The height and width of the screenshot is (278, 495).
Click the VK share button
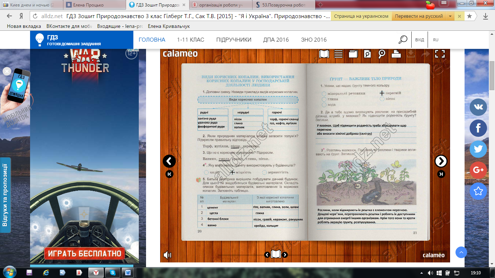[x=478, y=107]
